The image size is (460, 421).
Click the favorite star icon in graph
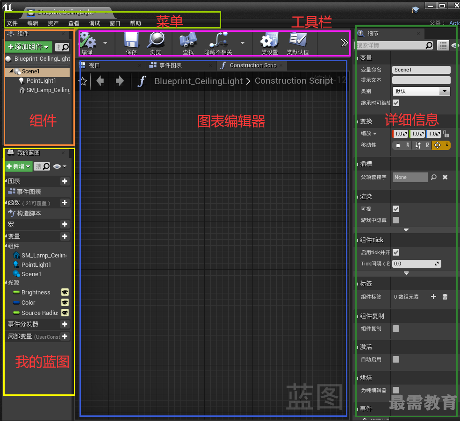pyautogui.click(x=83, y=81)
